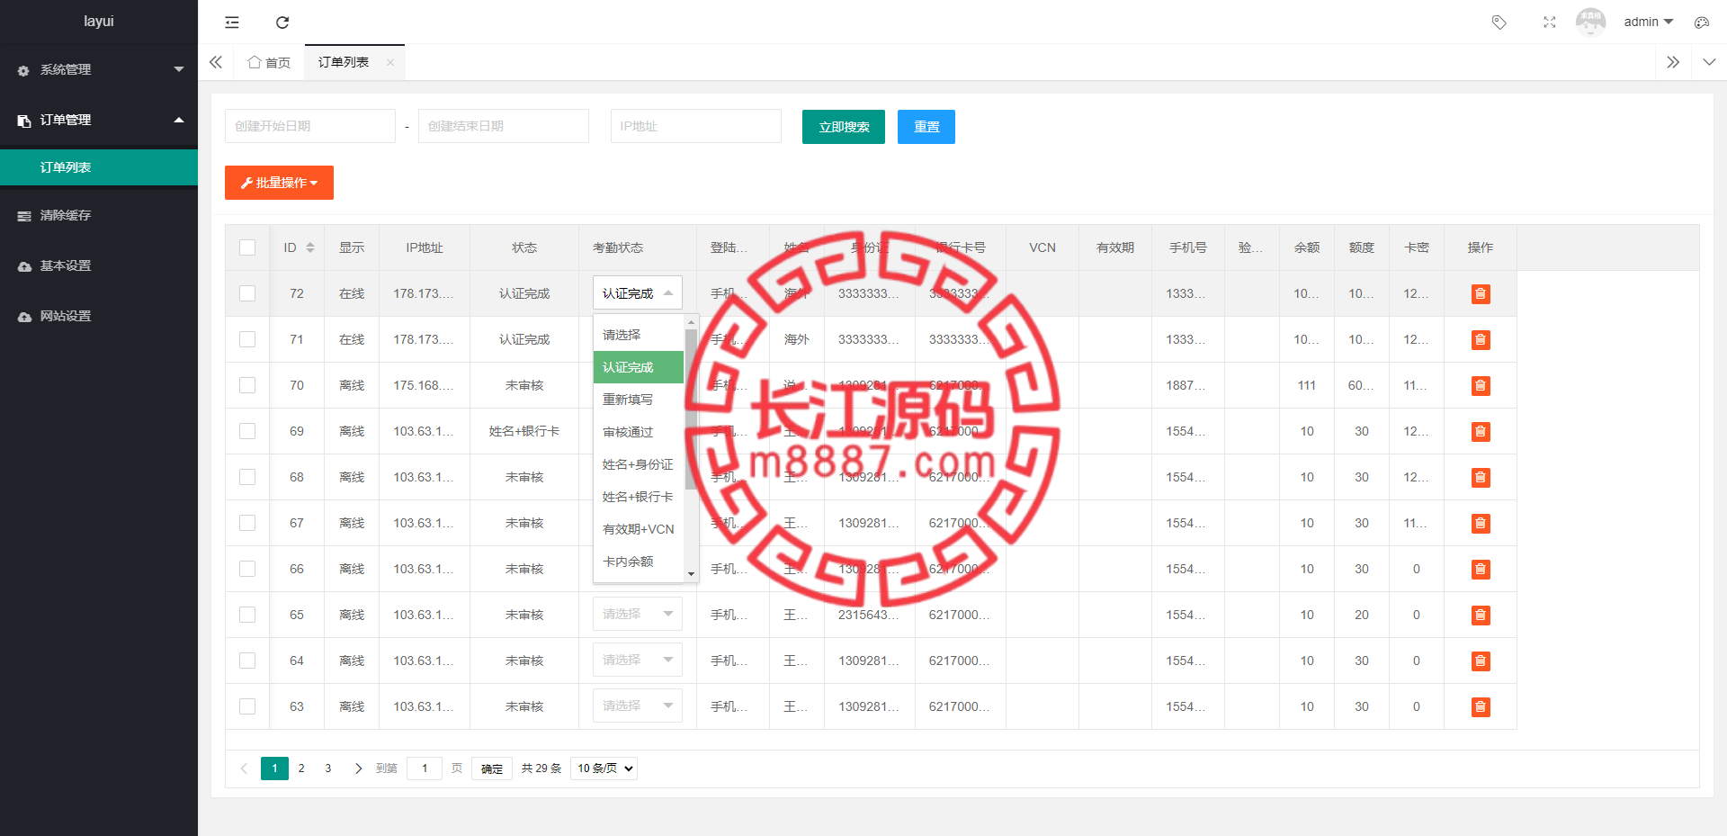The height and width of the screenshot is (836, 1727).
Task: Open the theme palette icon
Action: pyautogui.click(x=1701, y=22)
